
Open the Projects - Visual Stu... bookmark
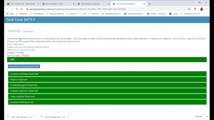click(157, 14)
